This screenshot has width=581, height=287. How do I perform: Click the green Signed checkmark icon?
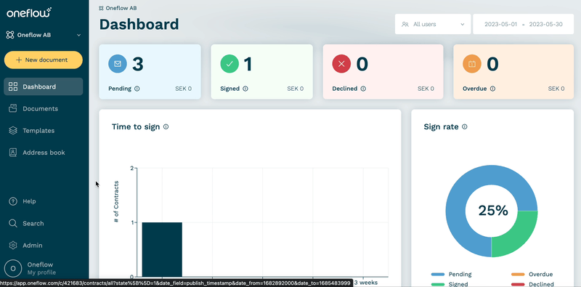(229, 64)
